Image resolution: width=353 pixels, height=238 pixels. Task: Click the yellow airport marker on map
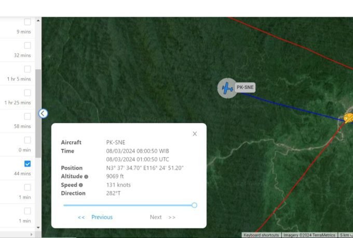tap(349, 118)
